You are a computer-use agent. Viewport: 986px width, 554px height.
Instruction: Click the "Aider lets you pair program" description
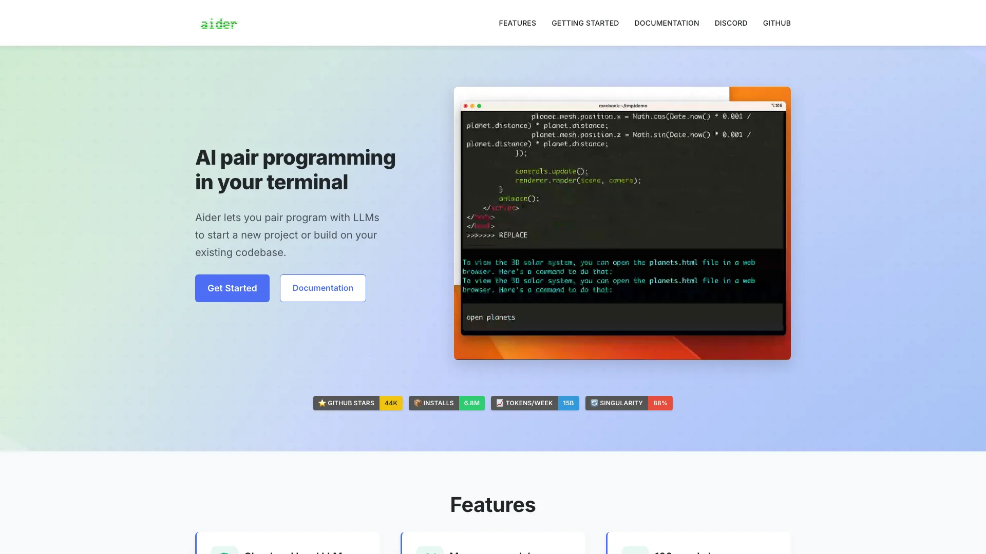[287, 235]
